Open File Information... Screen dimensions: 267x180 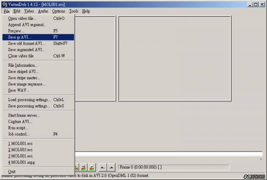[38, 65]
